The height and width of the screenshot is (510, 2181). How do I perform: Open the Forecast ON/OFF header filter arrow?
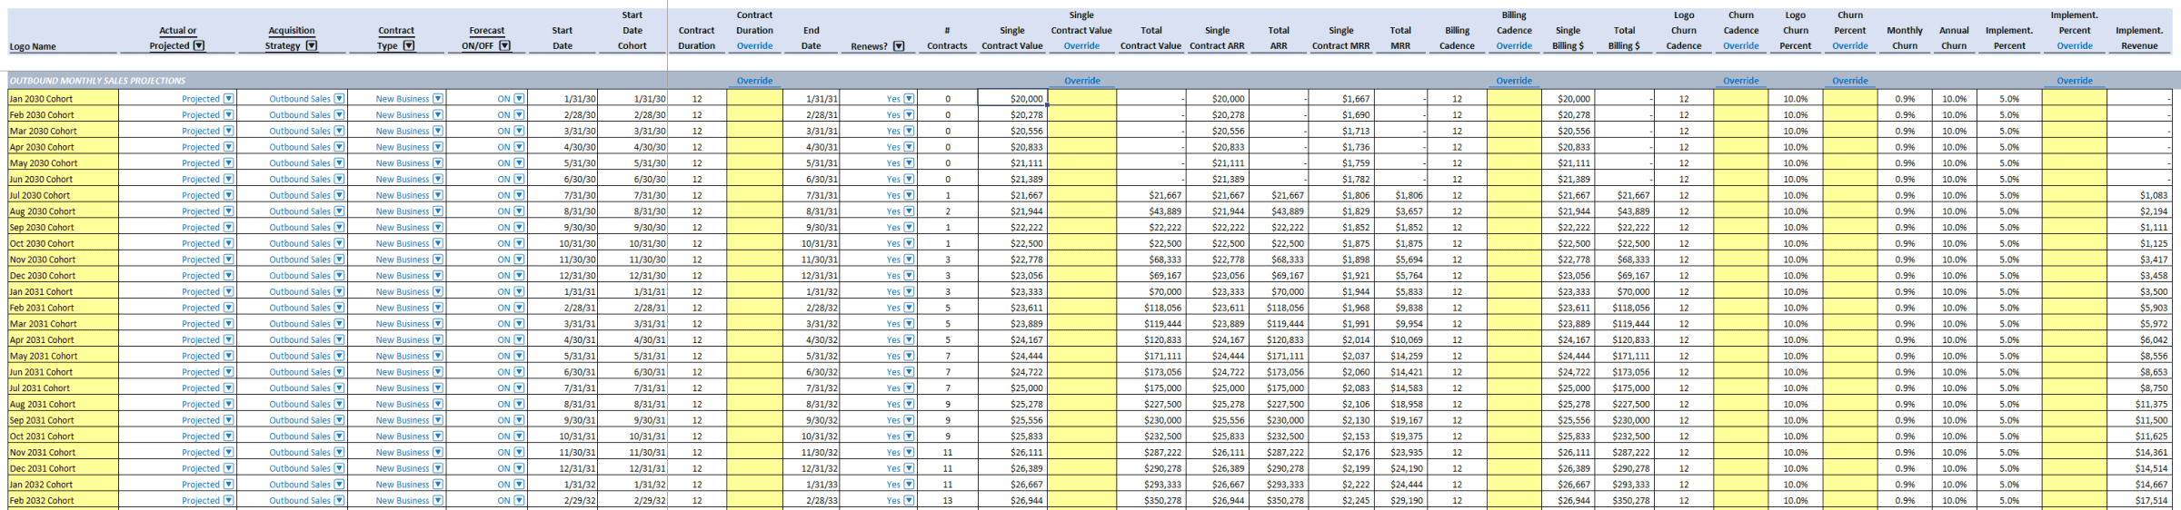pyautogui.click(x=505, y=45)
